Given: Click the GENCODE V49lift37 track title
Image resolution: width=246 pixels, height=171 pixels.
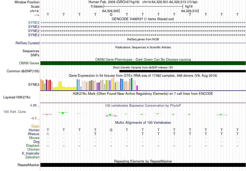Looking at the screenshot, I should pos(143,19).
